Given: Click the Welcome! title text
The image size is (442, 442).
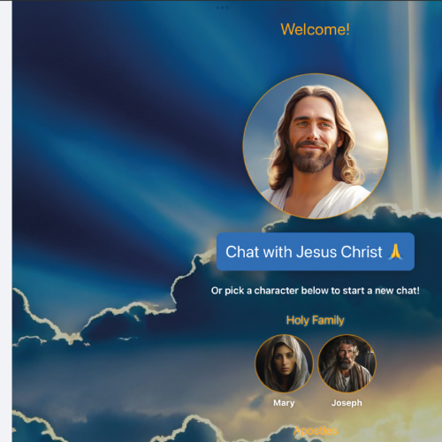Looking at the screenshot, I should 316,29.
